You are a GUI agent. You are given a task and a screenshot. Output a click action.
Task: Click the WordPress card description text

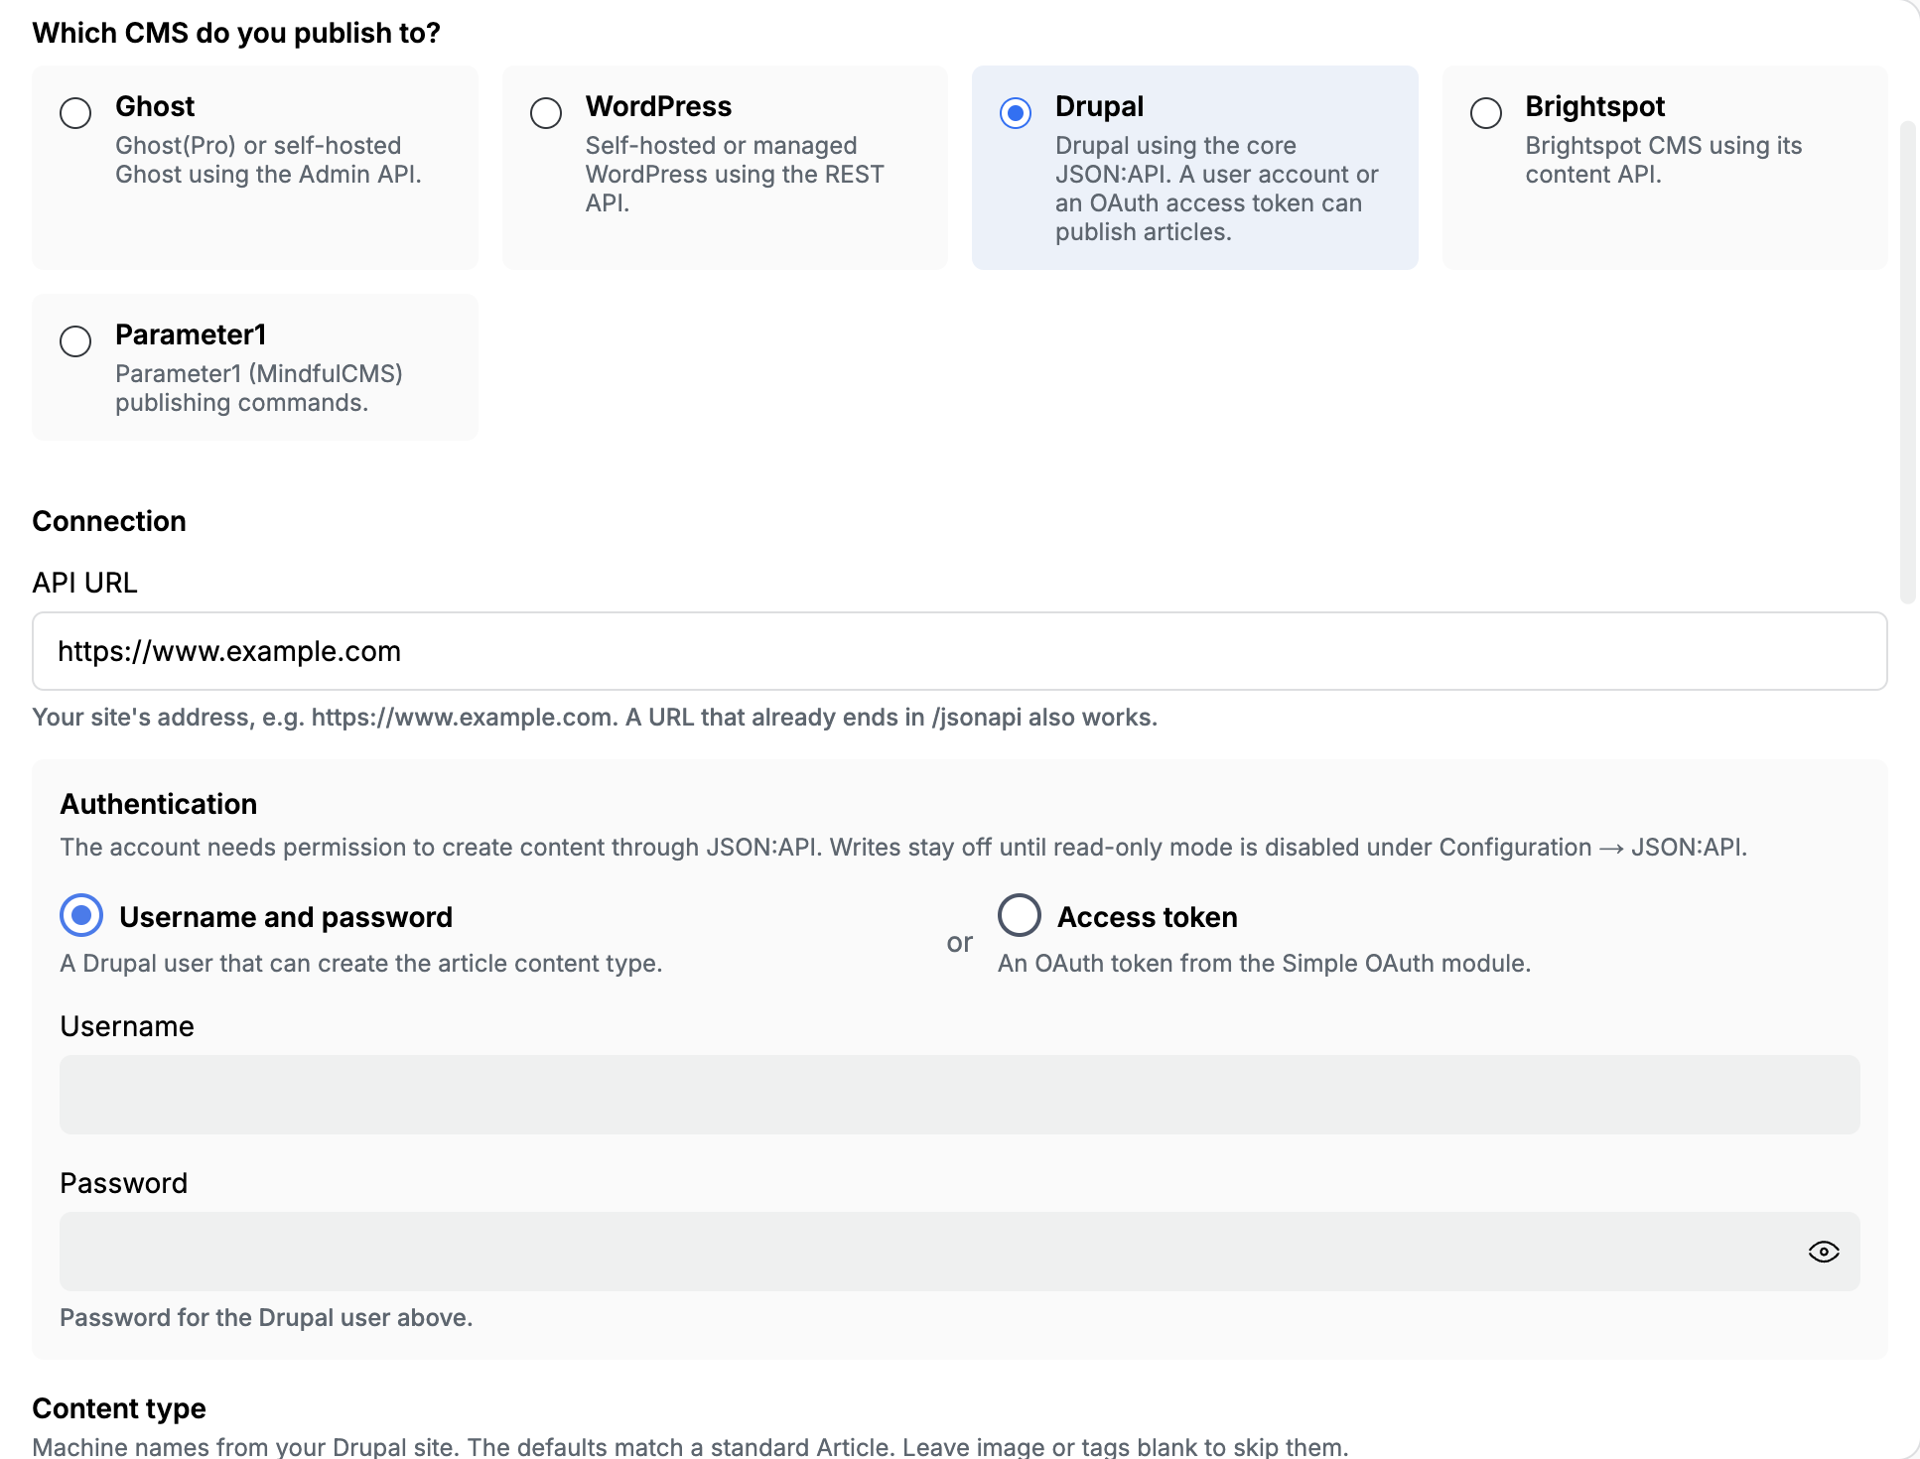pyautogui.click(x=735, y=174)
